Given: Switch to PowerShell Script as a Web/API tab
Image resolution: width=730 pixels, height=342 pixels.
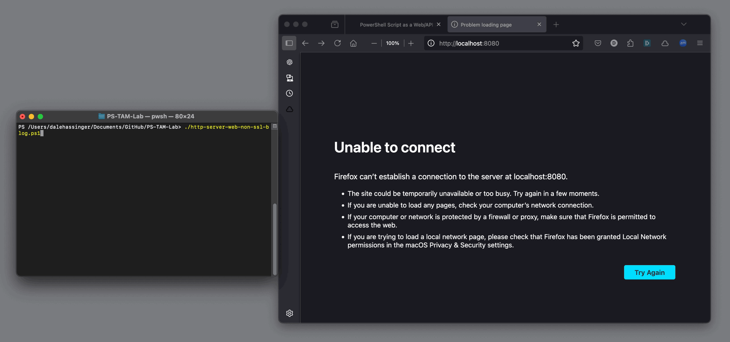Looking at the screenshot, I should pyautogui.click(x=396, y=24).
